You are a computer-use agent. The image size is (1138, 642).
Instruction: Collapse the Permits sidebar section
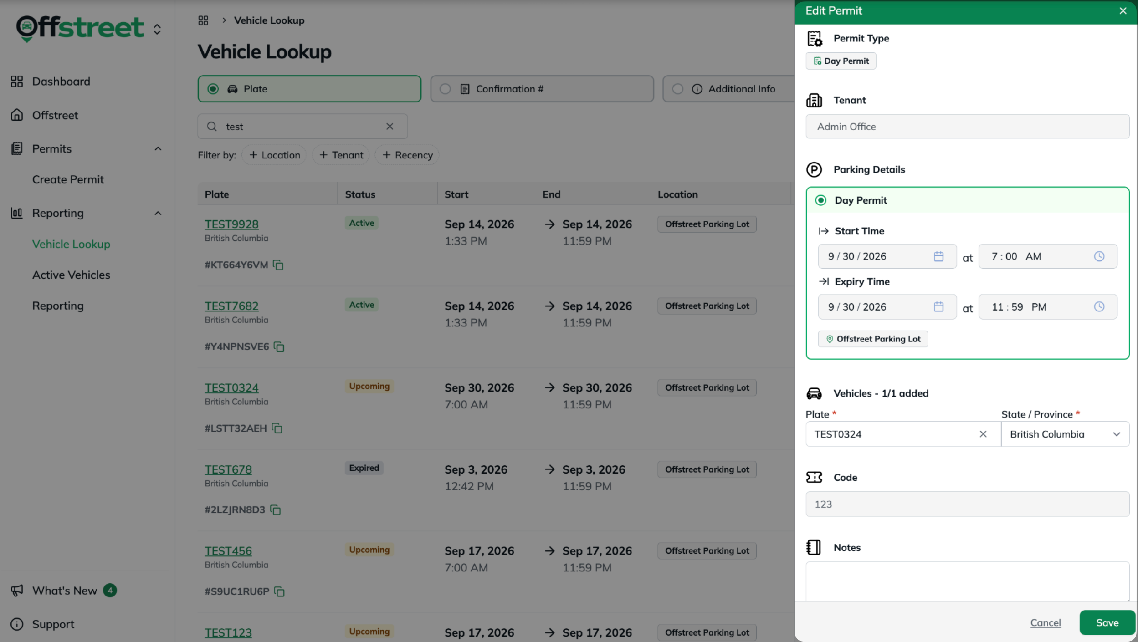158,149
